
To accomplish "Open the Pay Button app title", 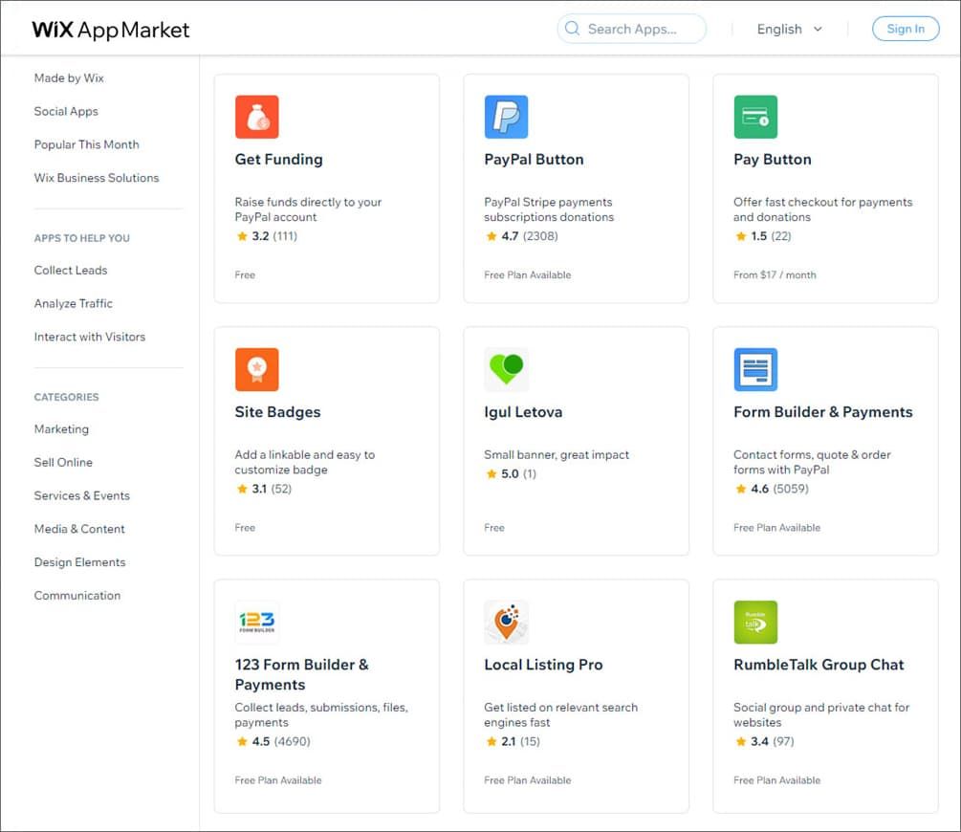I will coord(773,160).
